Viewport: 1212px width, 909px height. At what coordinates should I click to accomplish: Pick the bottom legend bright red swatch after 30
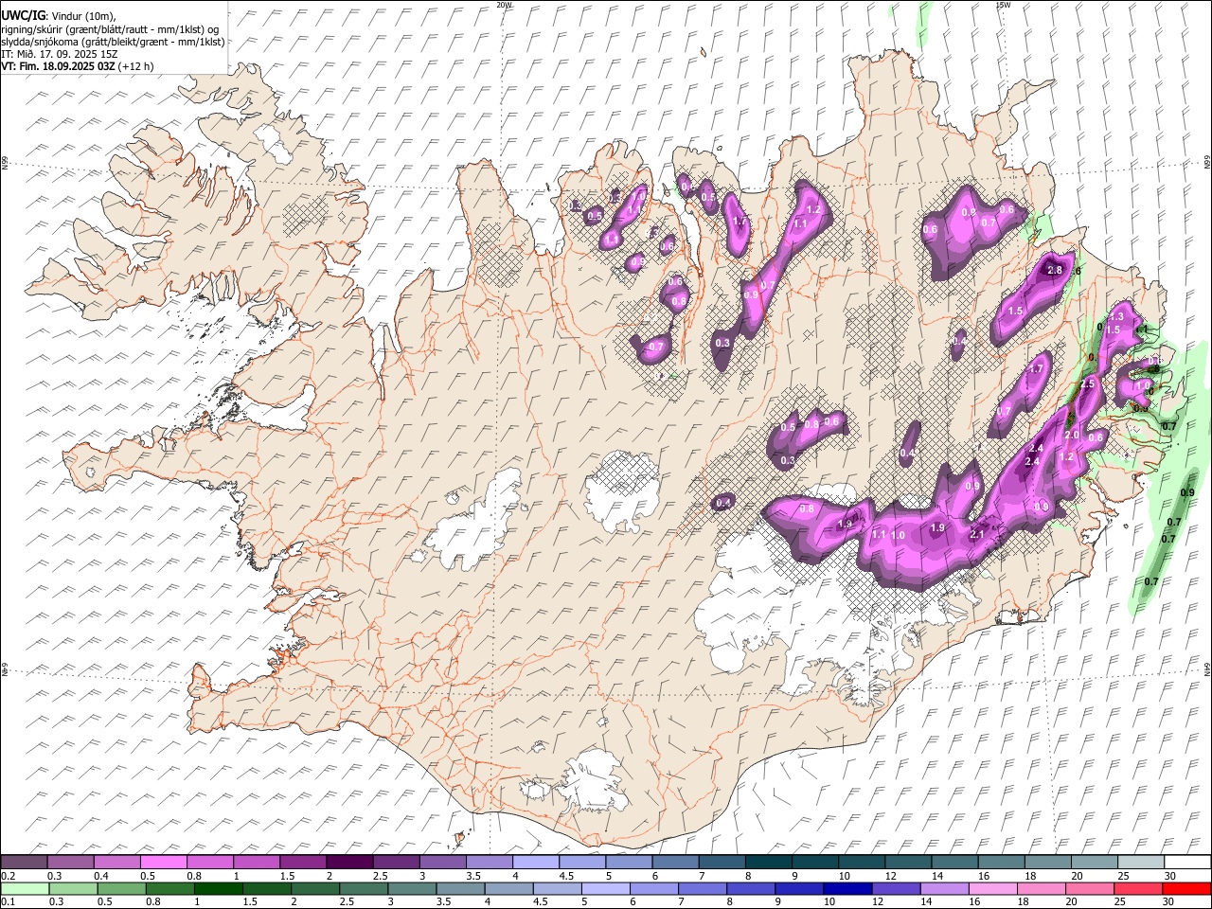[1187, 888]
